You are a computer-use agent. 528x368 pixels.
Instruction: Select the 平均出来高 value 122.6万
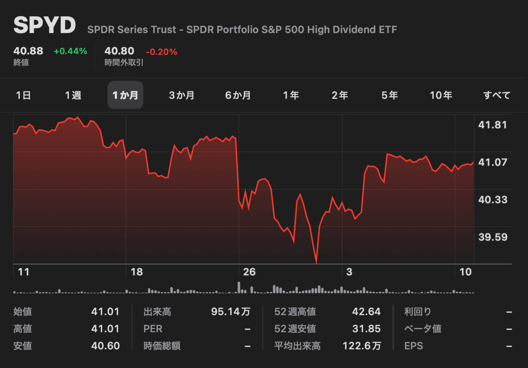362,346
